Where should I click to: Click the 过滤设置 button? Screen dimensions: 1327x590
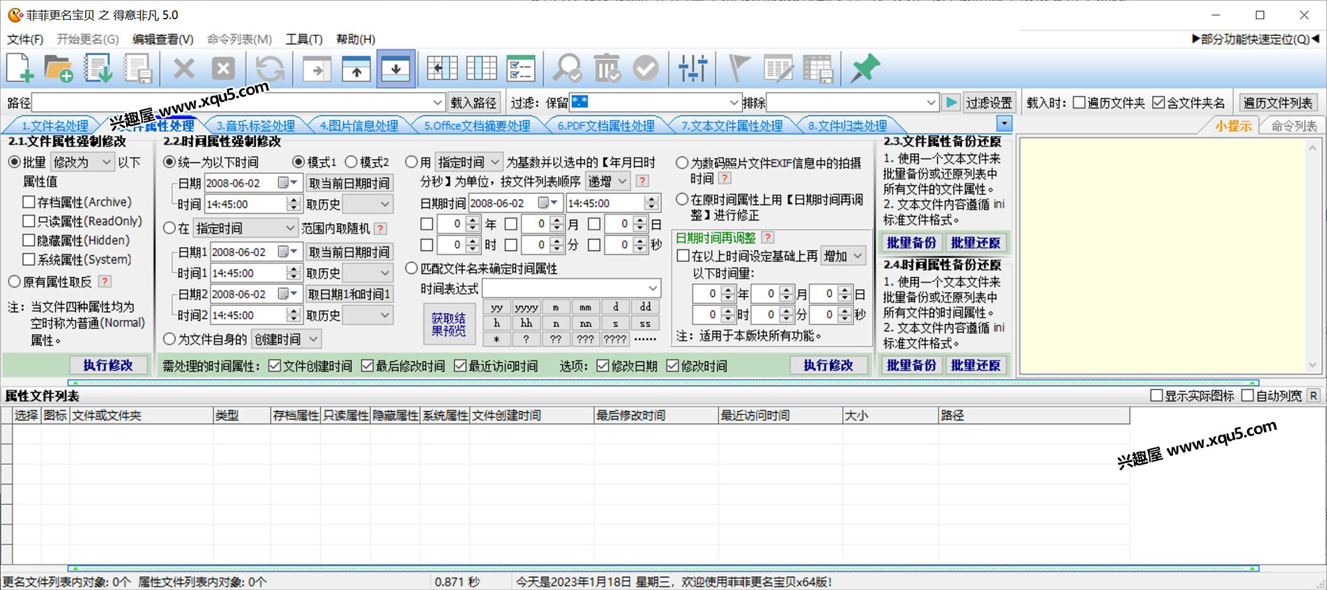pyautogui.click(x=989, y=103)
